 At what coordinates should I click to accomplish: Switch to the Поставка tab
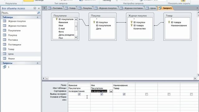pyautogui.click(x=55, y=8)
